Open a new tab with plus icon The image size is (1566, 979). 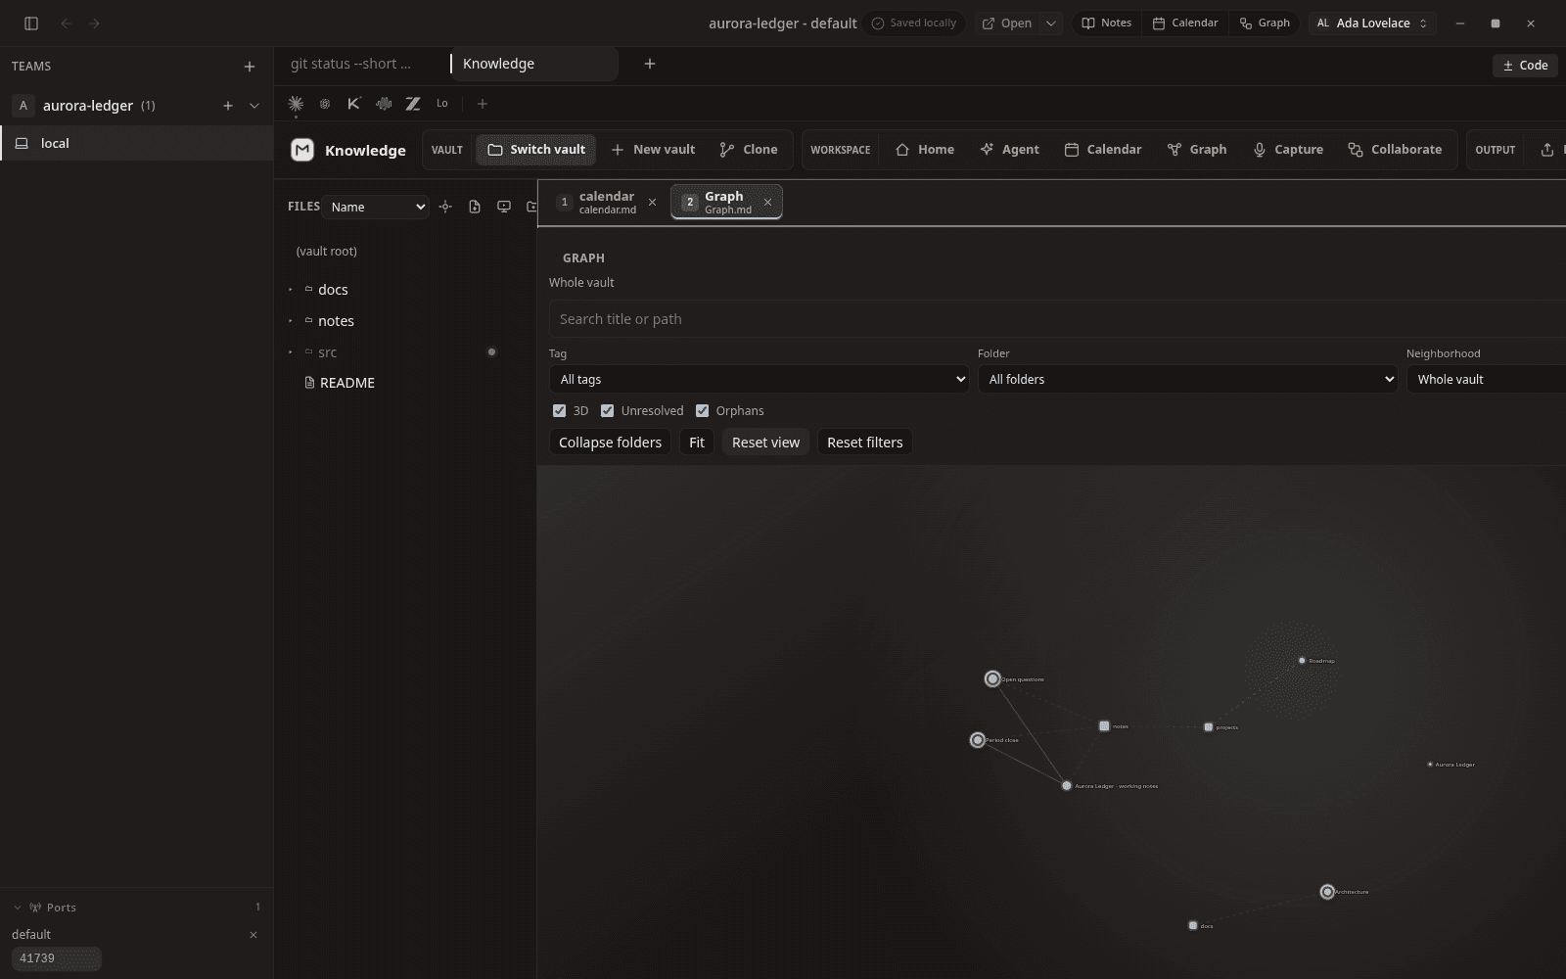point(650,64)
